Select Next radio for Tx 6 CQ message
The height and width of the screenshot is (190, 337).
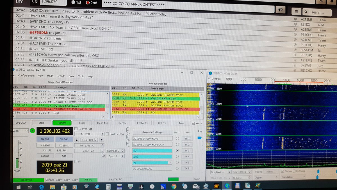(177, 169)
